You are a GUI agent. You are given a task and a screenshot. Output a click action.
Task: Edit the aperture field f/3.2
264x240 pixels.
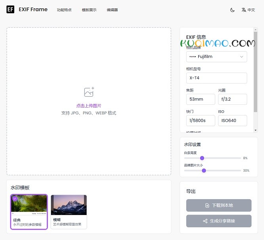233,99
